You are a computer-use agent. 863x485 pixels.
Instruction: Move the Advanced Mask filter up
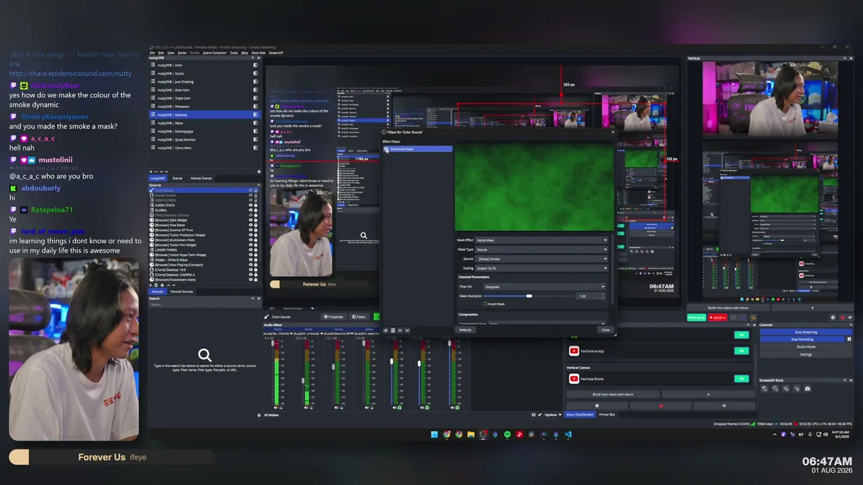pyautogui.click(x=400, y=330)
